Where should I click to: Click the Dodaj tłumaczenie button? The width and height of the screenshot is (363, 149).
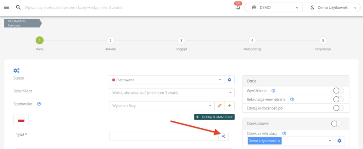click(x=214, y=117)
